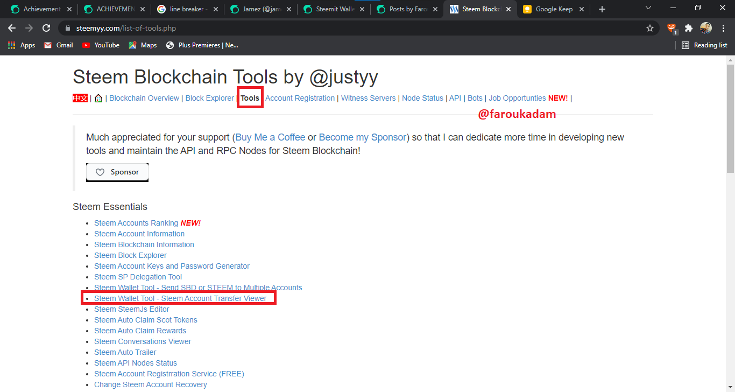
Task: Open Send SBD or STEEM to Multiple Accounts
Action: [x=198, y=288]
